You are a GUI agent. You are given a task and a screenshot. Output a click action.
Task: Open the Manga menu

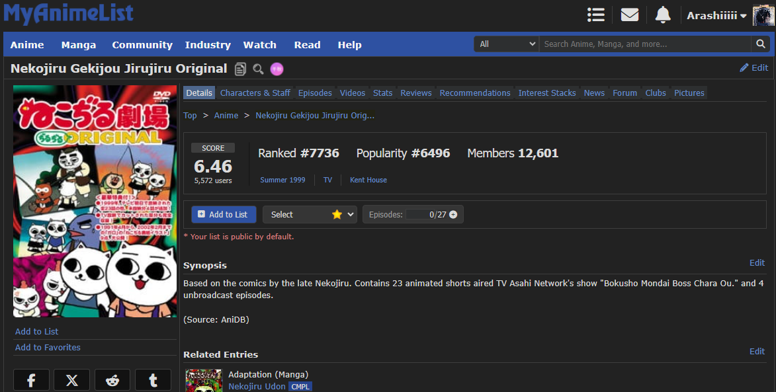tap(79, 44)
